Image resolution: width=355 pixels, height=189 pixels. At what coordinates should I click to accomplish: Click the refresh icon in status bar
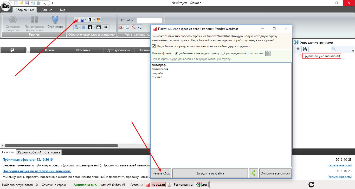tap(311, 185)
